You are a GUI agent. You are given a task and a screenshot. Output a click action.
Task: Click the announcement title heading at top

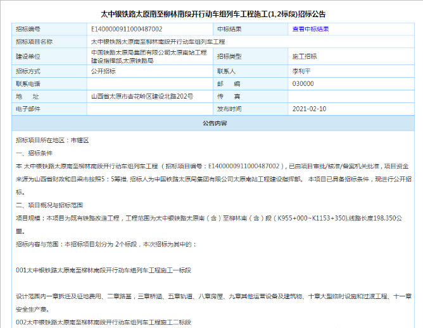[213, 13]
